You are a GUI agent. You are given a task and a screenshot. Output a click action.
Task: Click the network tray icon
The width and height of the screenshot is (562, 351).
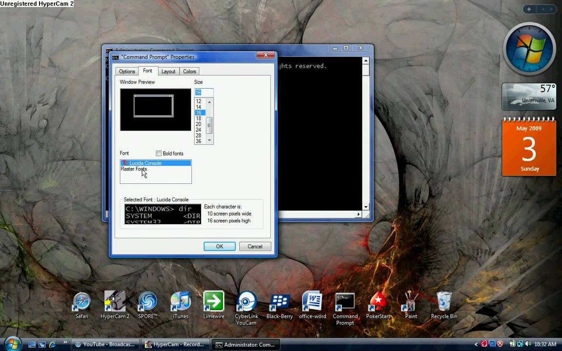click(x=520, y=344)
